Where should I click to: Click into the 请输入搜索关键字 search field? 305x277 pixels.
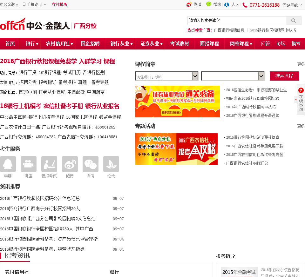(237, 21)
